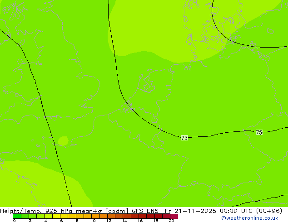Click the legend tick label '20'

point(171,221)
